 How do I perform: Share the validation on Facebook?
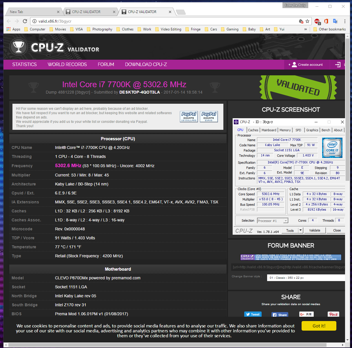[280, 315]
